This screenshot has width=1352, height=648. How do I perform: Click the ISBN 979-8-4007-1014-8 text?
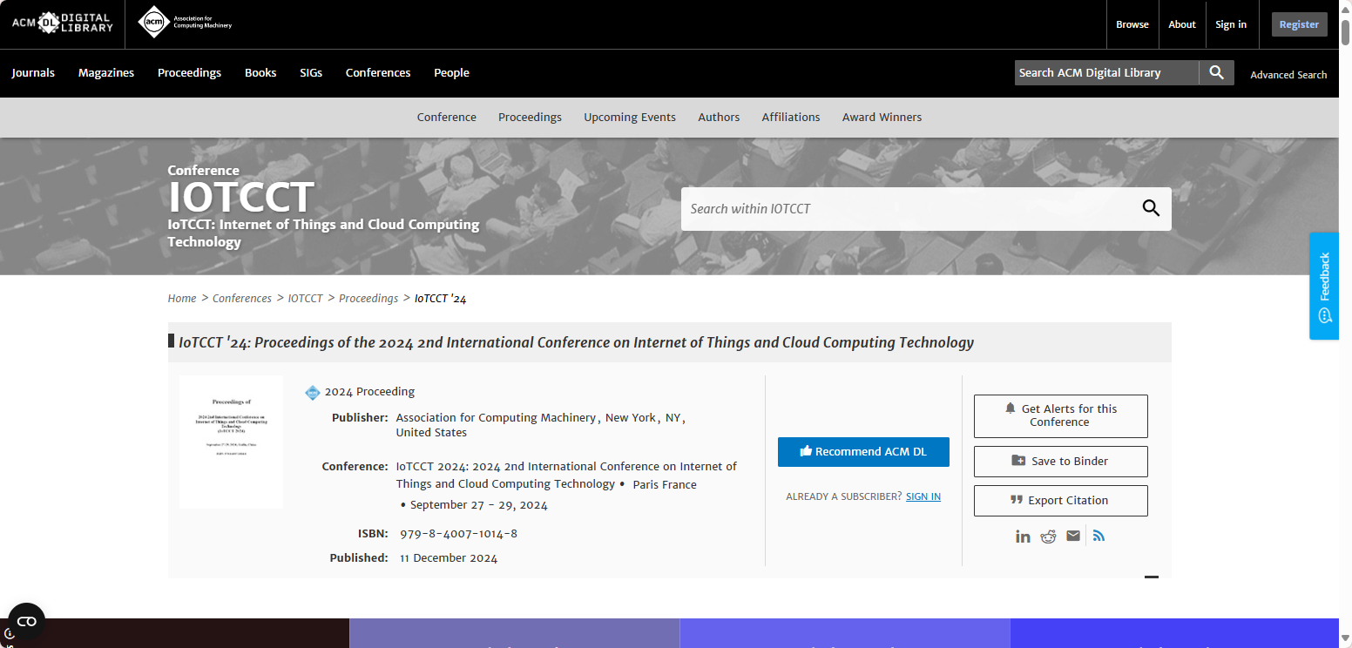(x=458, y=534)
